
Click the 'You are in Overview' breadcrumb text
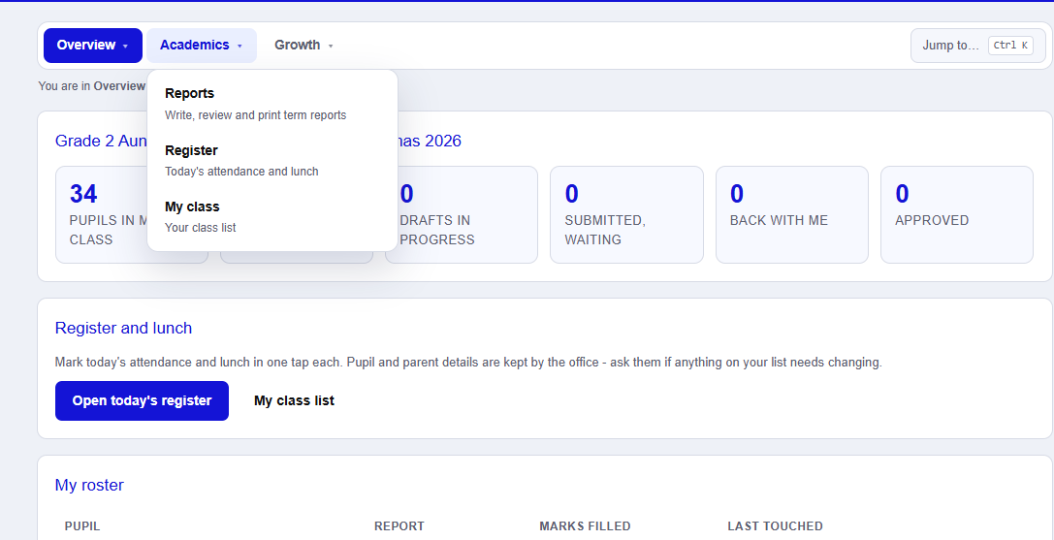pos(92,86)
